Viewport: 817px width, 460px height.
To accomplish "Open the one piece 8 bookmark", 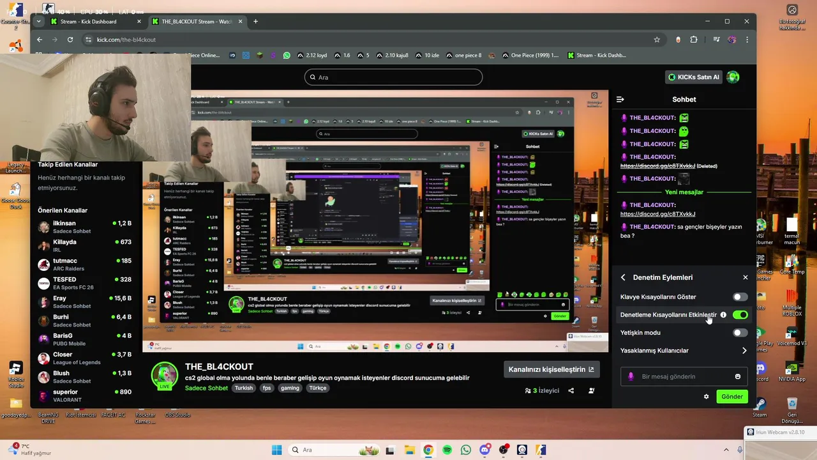I will 463,56.
